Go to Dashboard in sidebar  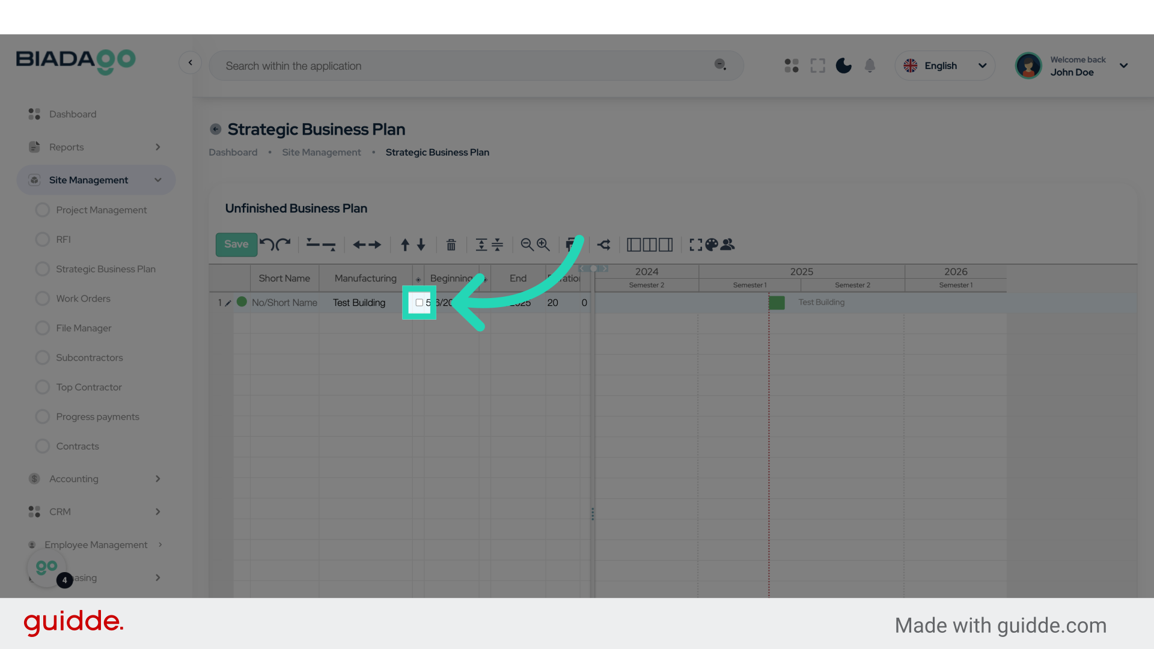(x=72, y=114)
